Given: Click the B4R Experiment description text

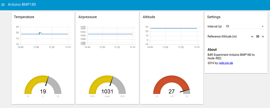Looking at the screenshot, I should [231, 56].
